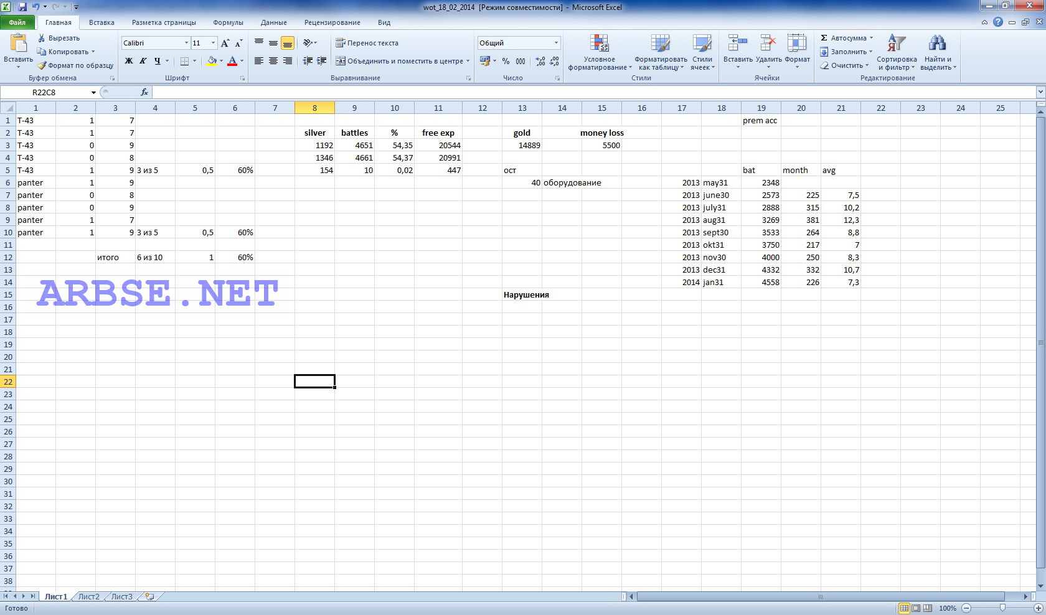Open the File (Файл) tab
Image resolution: width=1046 pixels, height=615 pixels.
click(17, 22)
